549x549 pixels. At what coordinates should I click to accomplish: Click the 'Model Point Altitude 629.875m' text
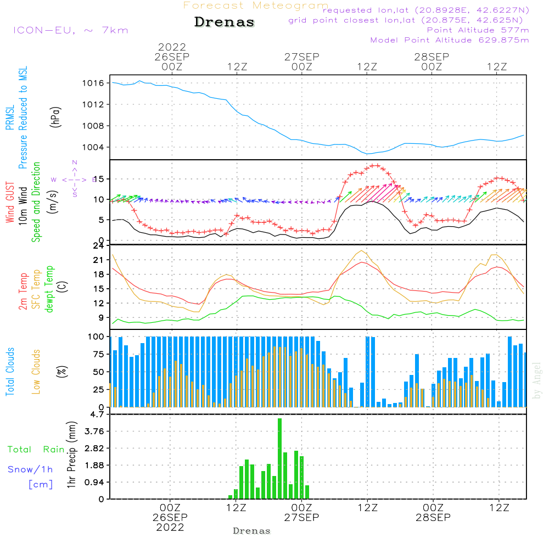coord(450,40)
